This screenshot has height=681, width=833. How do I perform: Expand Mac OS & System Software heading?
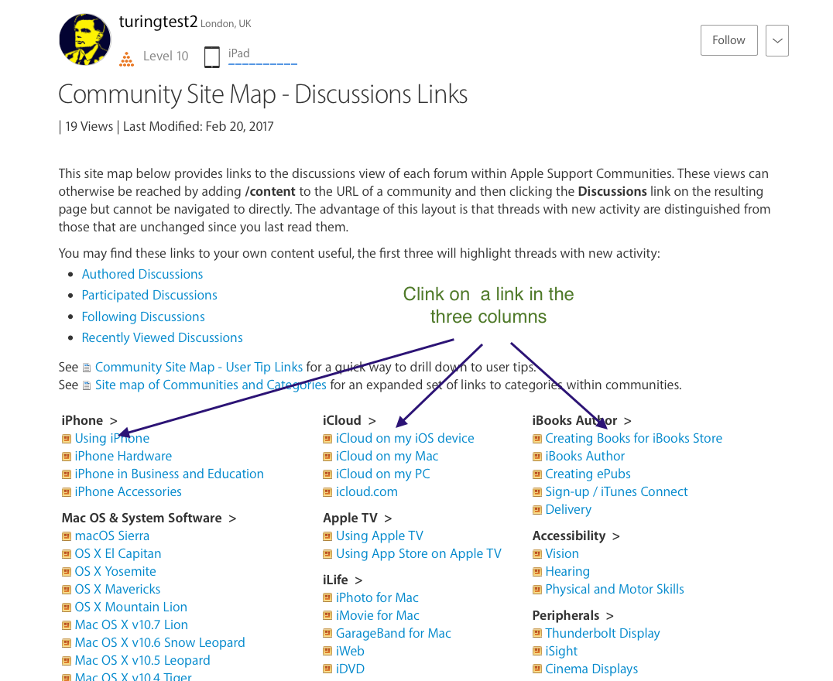coord(149,518)
